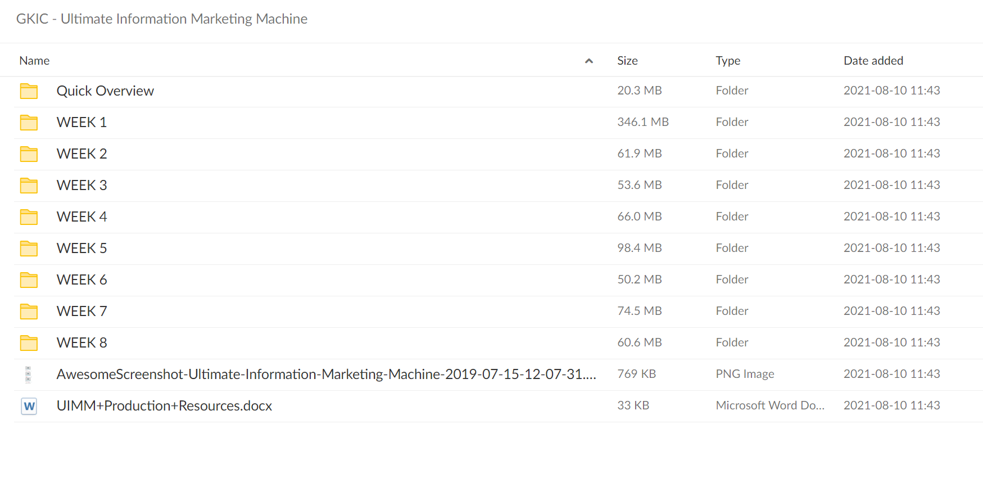Select the 33 KB size value
The height and width of the screenshot is (478, 983).
click(x=633, y=405)
